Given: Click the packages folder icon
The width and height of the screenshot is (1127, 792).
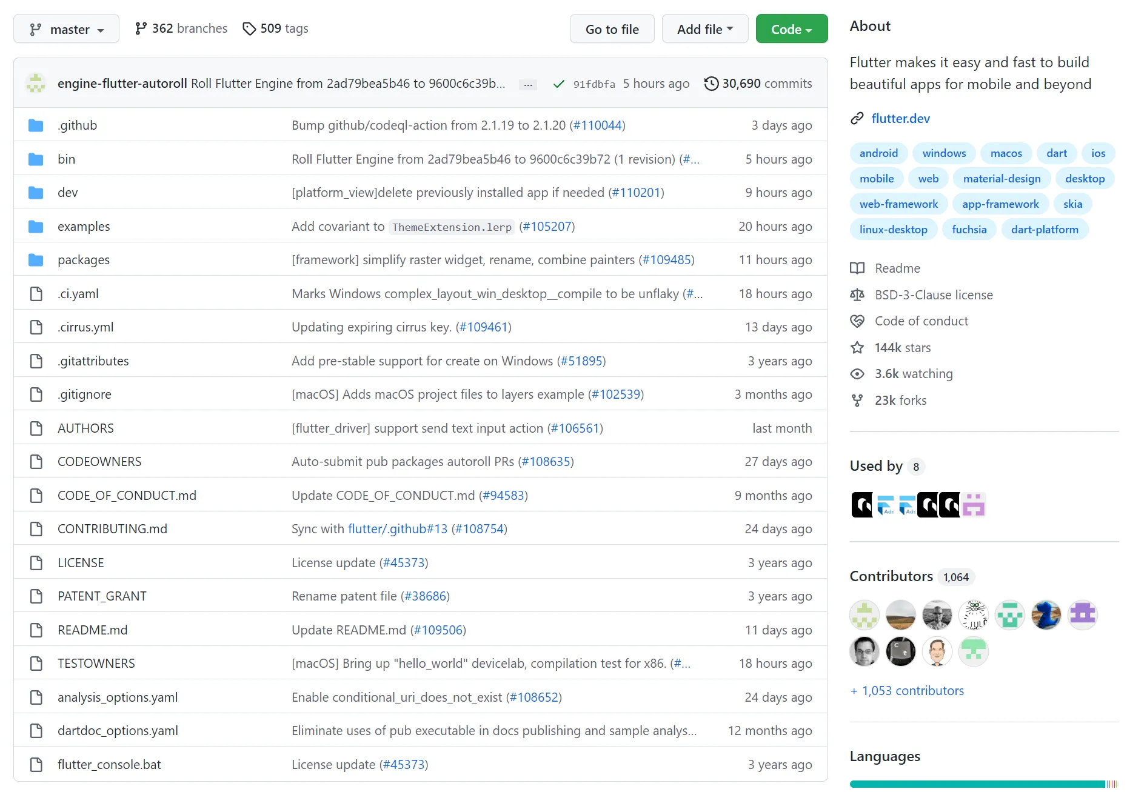Looking at the screenshot, I should pyautogui.click(x=36, y=260).
